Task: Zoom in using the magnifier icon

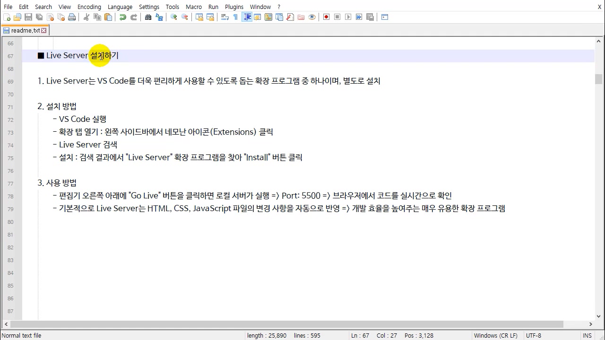Action: pyautogui.click(x=173, y=17)
